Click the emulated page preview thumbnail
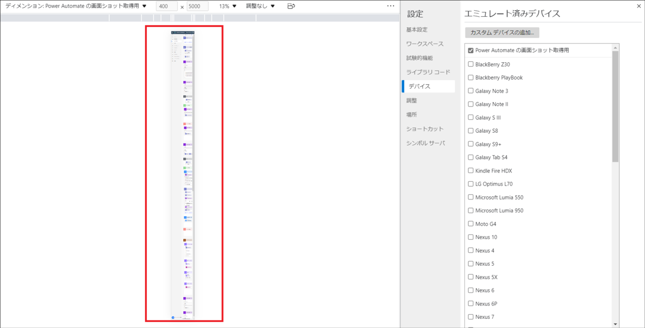This screenshot has width=645, height=328. click(x=183, y=175)
